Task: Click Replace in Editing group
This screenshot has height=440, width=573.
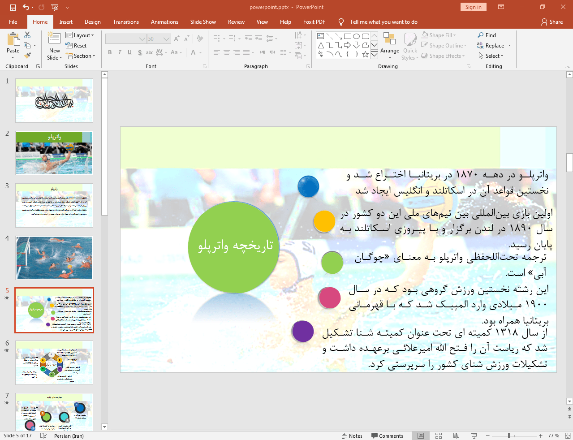Action: coord(491,46)
